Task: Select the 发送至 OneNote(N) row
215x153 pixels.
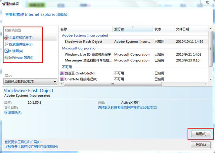Action: 134,73
